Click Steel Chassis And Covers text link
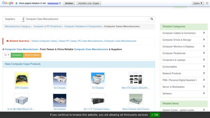Screen dimensions: 210x118 [136, 109]
